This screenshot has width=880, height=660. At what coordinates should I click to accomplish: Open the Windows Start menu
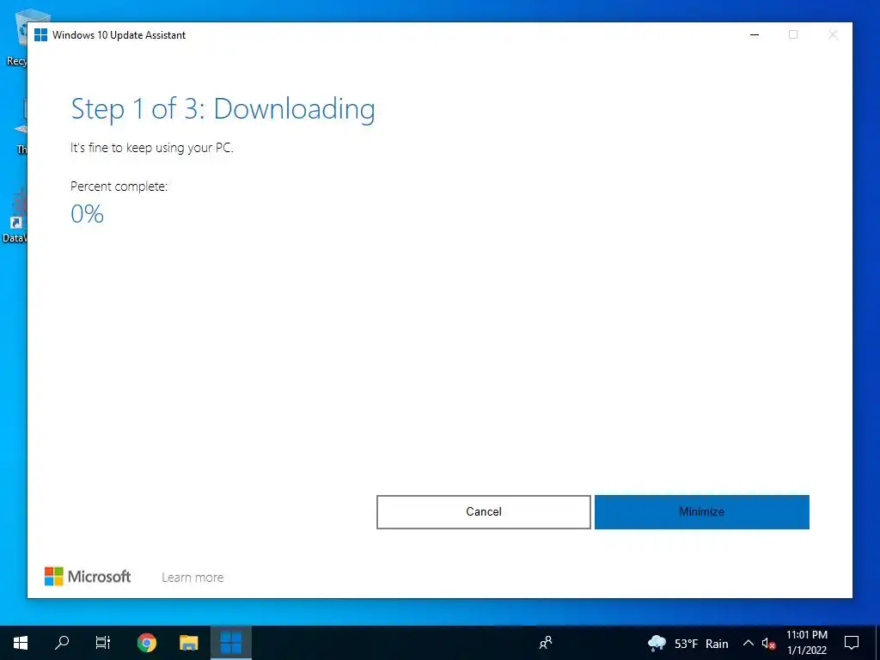[21, 643]
